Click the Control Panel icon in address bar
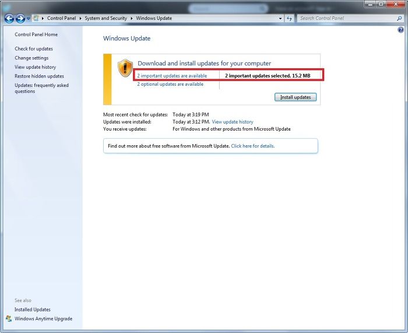Screen dimensions: 408x333 [36, 18]
